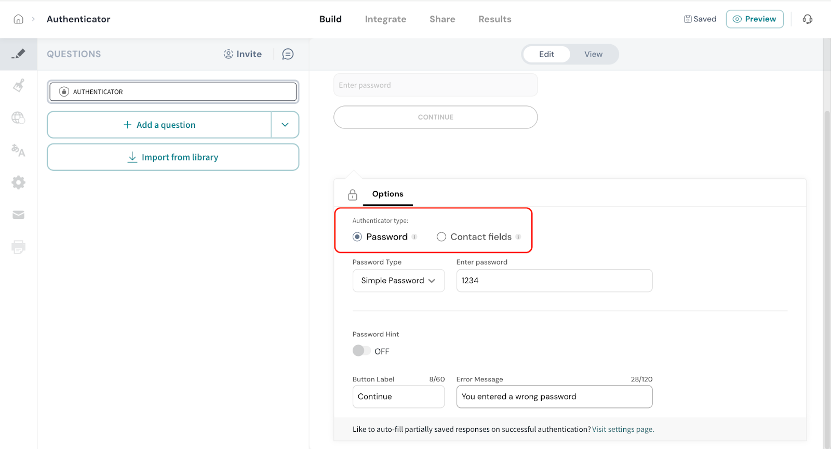Select the Contact fields radio option
Image resolution: width=831 pixels, height=449 pixels.
(441, 237)
